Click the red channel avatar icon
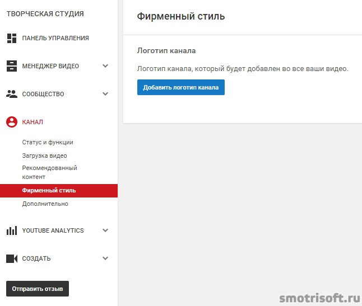This screenshot has height=306, width=362. coord(12,122)
